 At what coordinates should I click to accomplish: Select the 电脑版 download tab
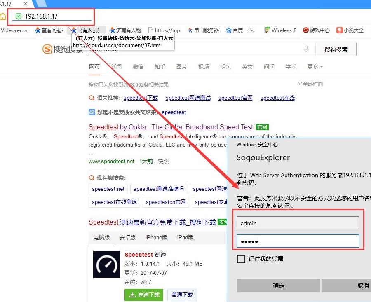click(x=101, y=237)
